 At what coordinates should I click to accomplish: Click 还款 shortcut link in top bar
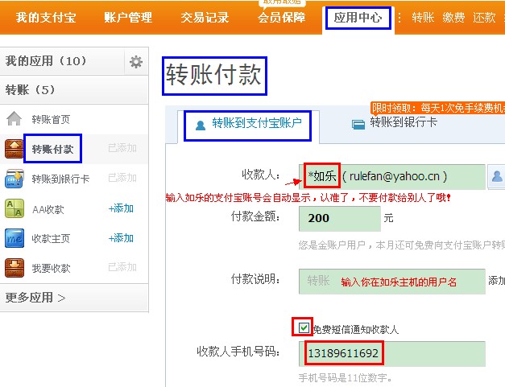coord(484,18)
